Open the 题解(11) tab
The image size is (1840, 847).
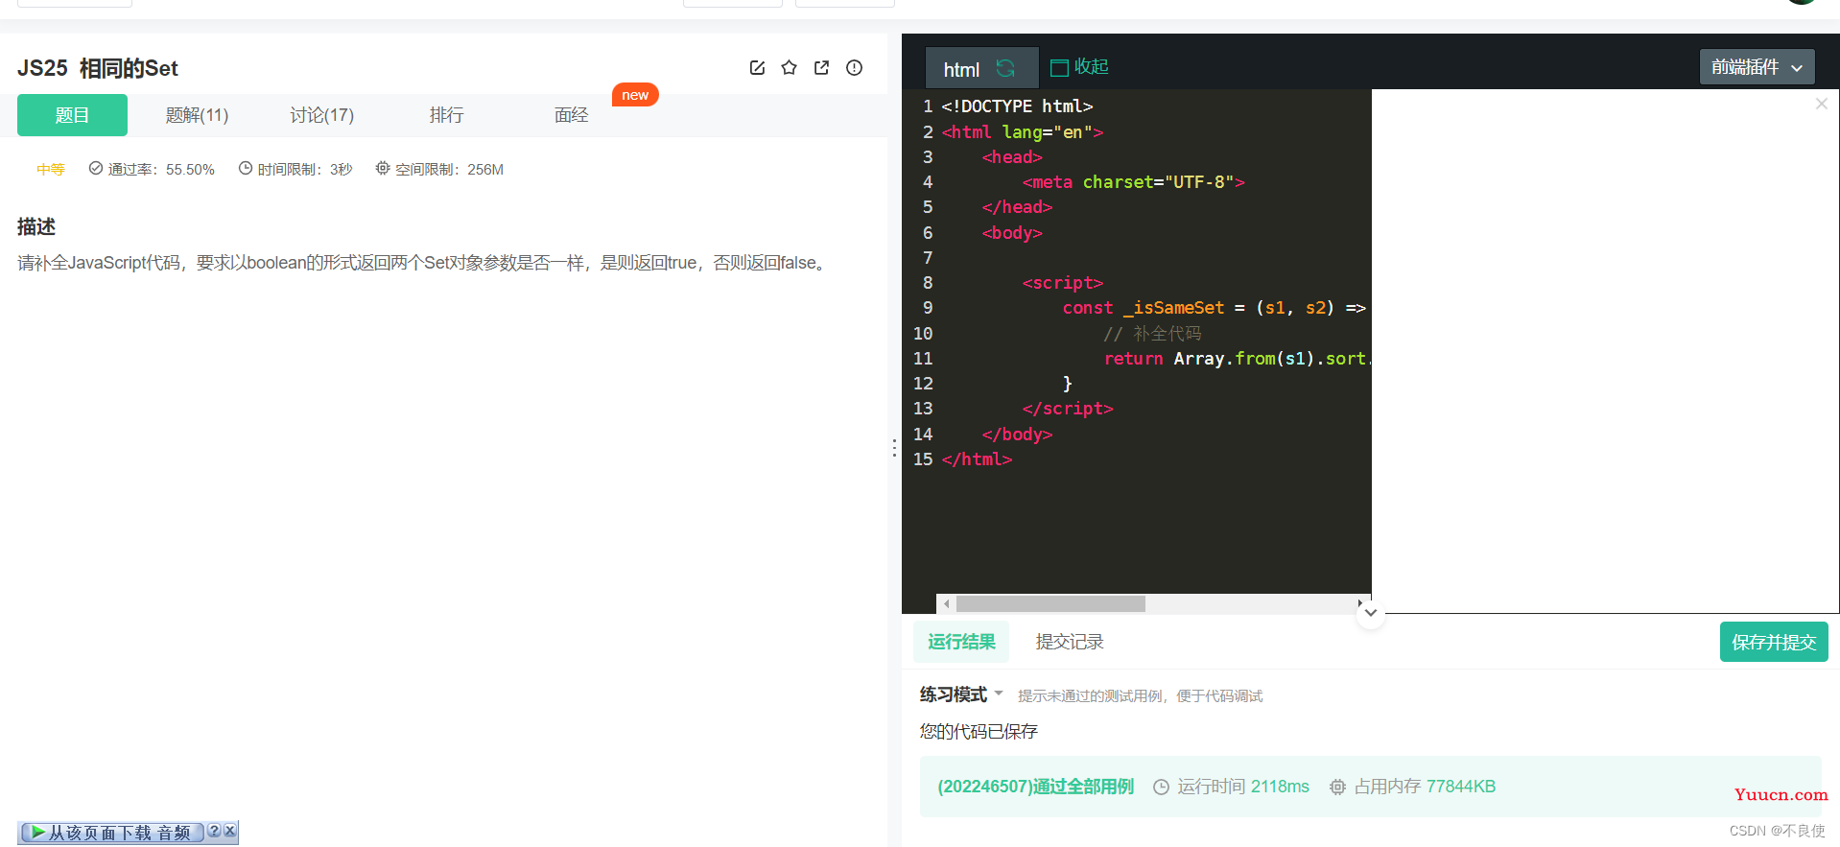197,115
